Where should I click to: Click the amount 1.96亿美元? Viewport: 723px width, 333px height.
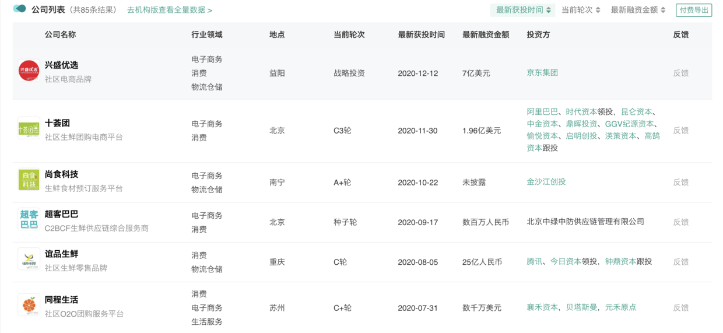482,131
